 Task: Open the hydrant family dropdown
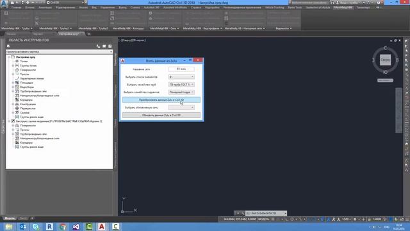(x=181, y=92)
